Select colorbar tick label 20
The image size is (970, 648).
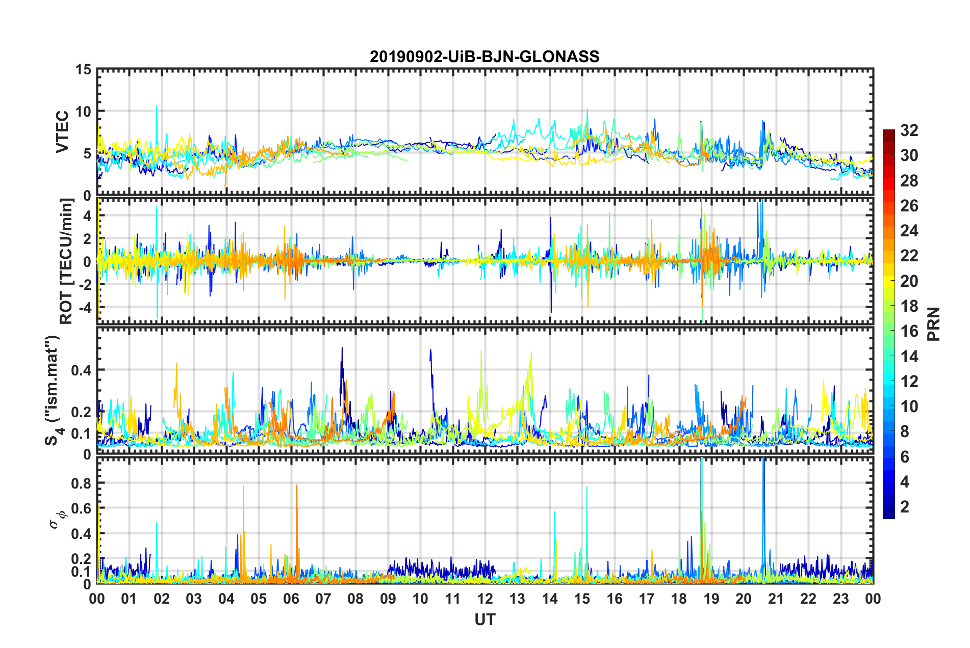click(909, 281)
